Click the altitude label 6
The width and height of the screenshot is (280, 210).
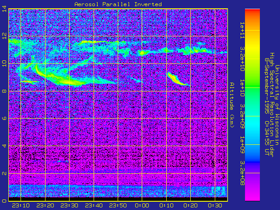click(4, 119)
